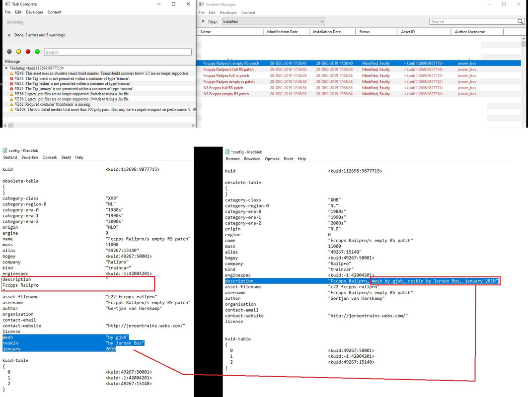Screen dimensions: 528x397
Task: Collapse the Validating kuid:112698:9877715 tree node
Action: click(x=6, y=68)
